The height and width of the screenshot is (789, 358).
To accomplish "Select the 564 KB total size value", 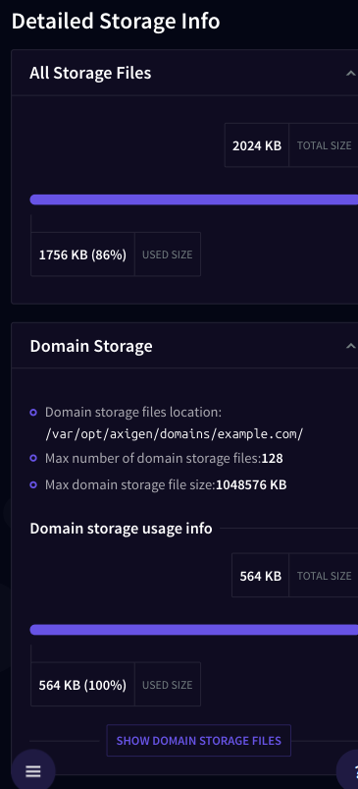I will (x=261, y=576).
